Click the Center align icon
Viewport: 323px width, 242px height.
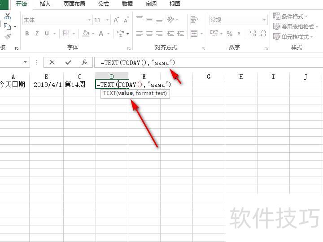149,34
